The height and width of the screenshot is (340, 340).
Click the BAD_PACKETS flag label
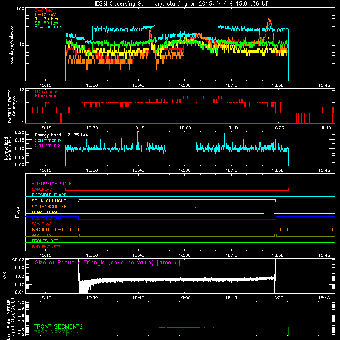[x=46, y=246]
